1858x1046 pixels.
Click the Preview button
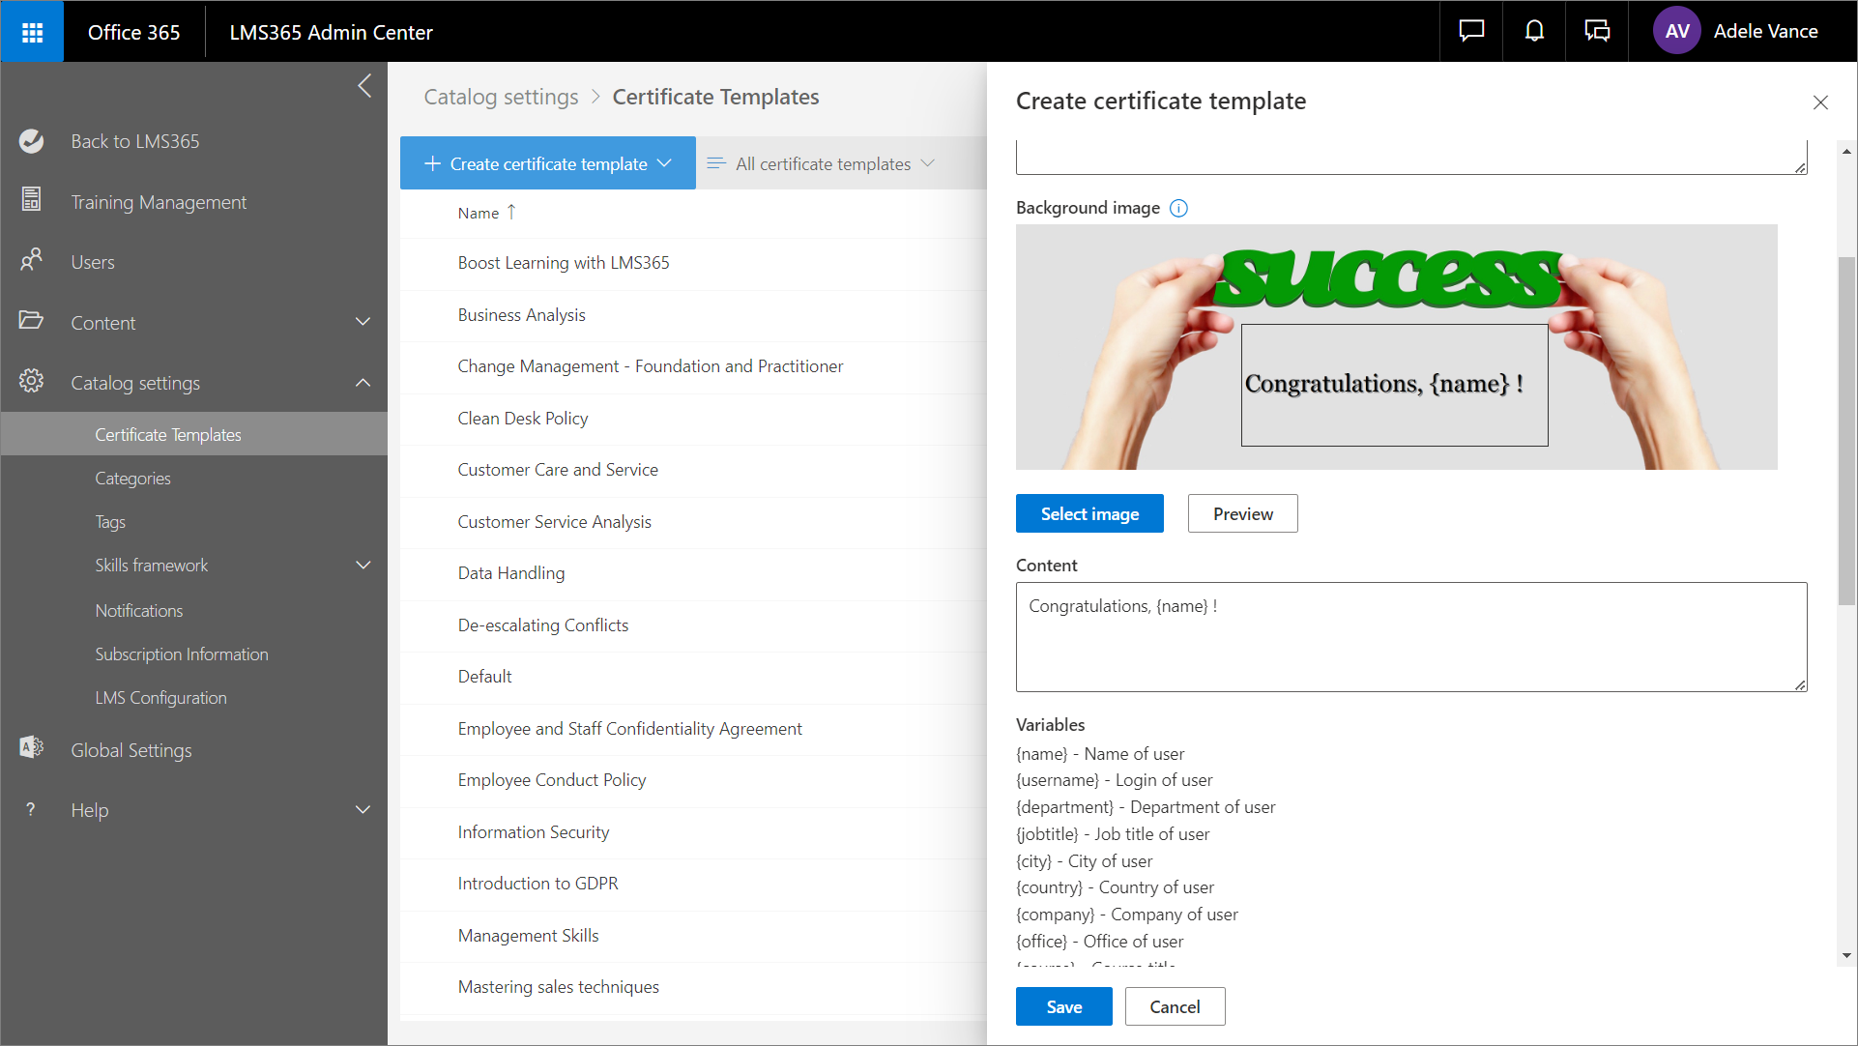[1242, 514]
